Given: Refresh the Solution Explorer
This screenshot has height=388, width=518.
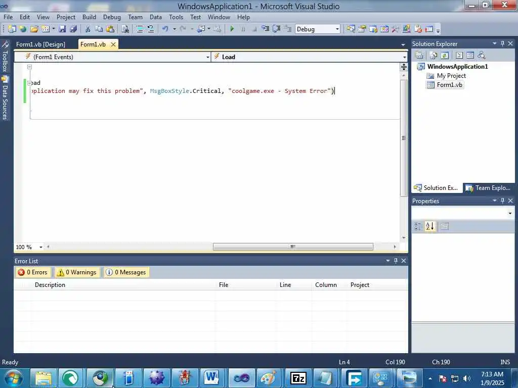Looking at the screenshot, I should [x=445, y=56].
